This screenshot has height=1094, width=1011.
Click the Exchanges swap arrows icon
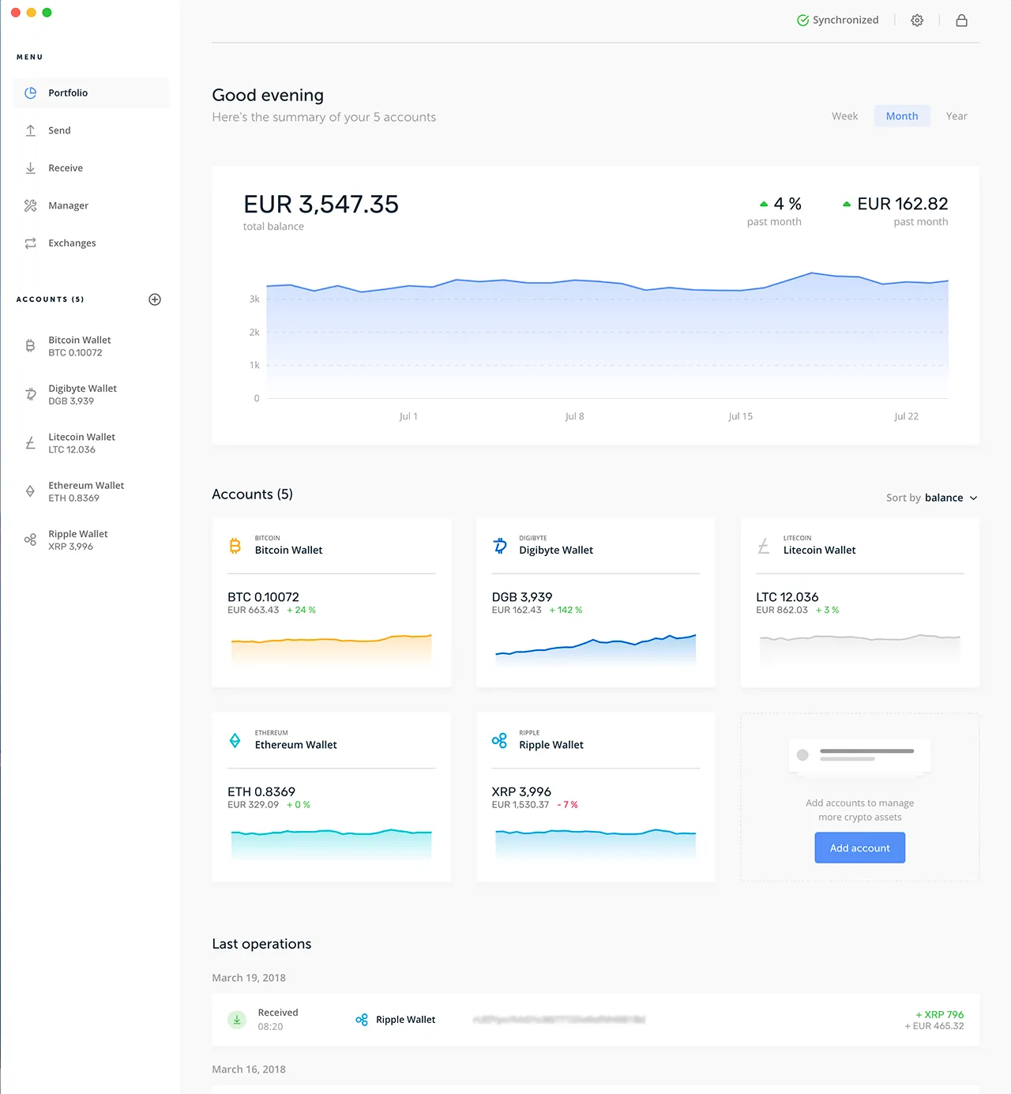[31, 243]
